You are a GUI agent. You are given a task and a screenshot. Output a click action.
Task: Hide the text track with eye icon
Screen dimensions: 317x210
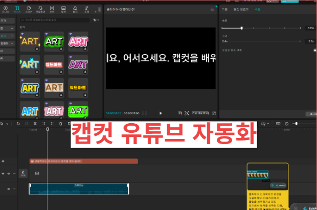tap(3, 161)
